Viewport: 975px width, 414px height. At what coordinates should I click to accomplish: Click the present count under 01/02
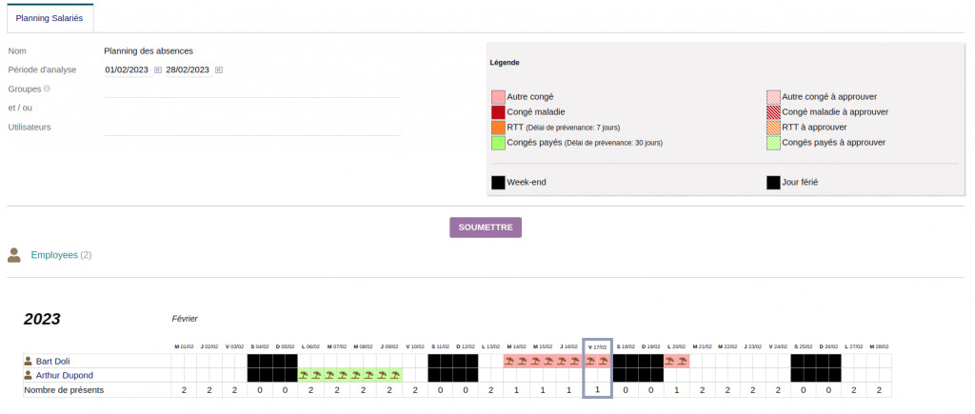pyautogui.click(x=184, y=390)
